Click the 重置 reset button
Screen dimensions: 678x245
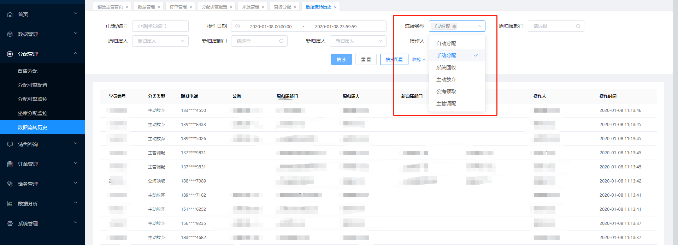point(366,59)
